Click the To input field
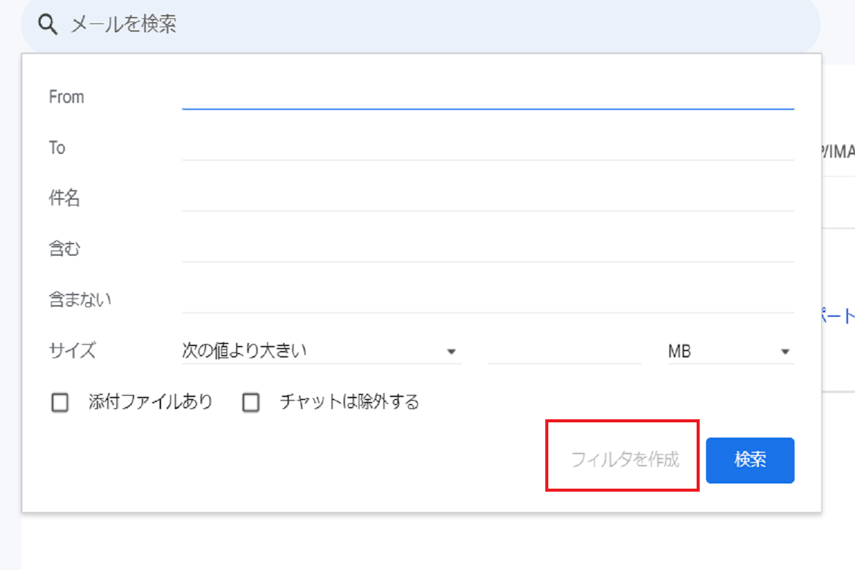855x570 pixels. pyautogui.click(x=488, y=149)
